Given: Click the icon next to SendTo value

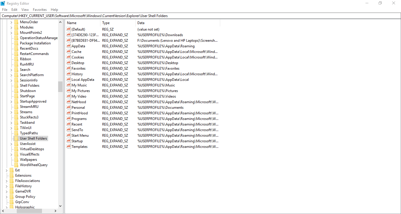Looking at the screenshot, I should [69, 130].
